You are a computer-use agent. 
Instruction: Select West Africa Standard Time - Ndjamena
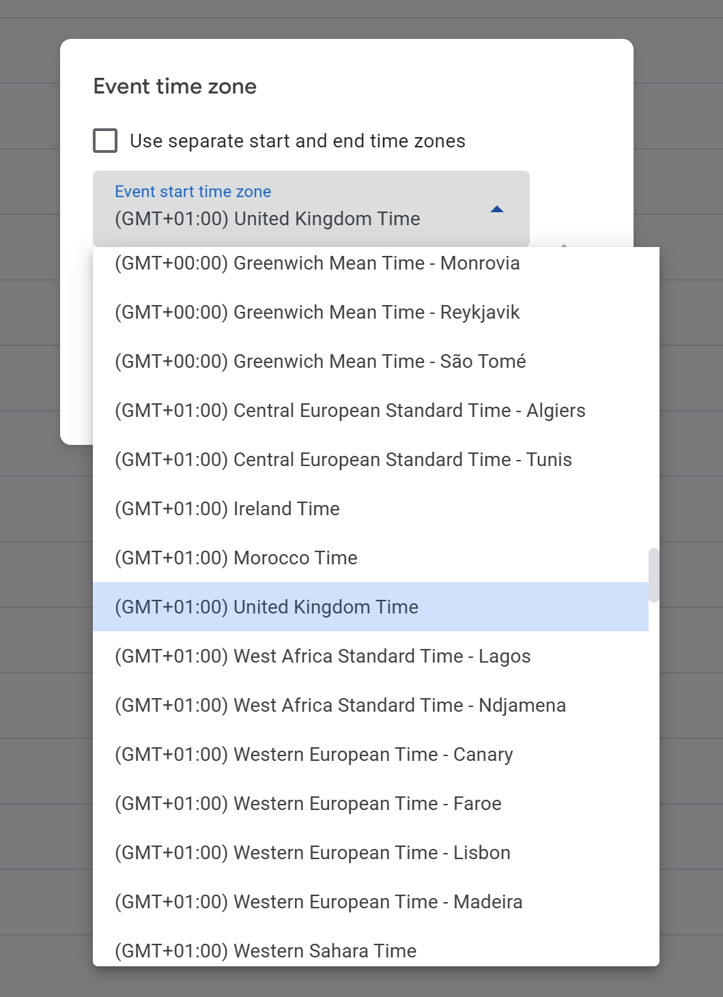point(340,706)
